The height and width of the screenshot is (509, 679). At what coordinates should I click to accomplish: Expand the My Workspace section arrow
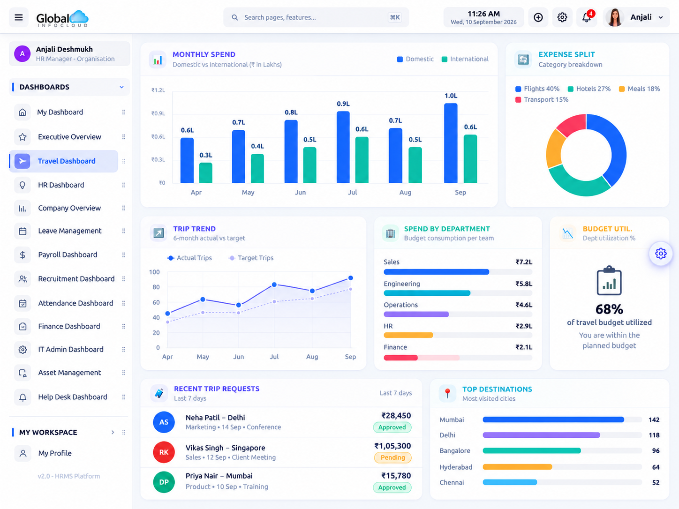click(113, 432)
